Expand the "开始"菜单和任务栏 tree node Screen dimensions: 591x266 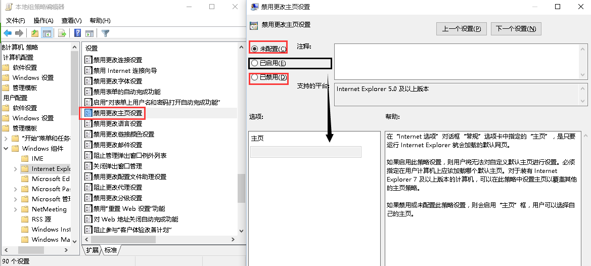pyautogui.click(x=6, y=138)
